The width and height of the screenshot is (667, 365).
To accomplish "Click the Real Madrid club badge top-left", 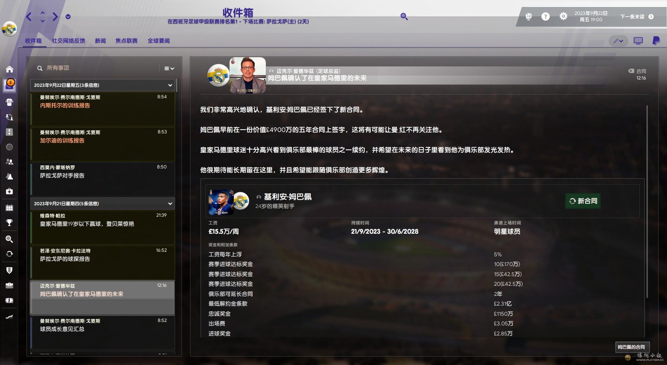I will (9, 29).
